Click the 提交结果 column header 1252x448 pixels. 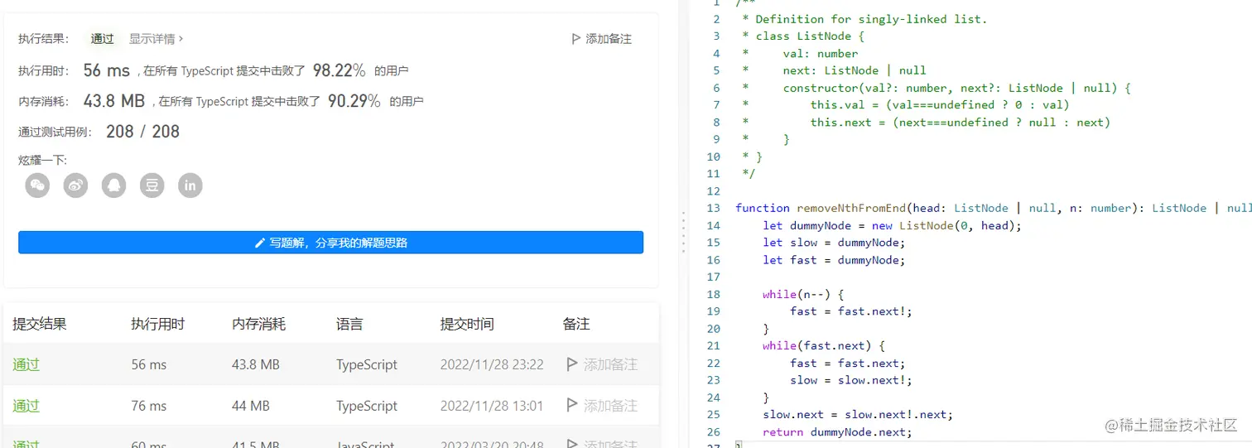tap(40, 324)
